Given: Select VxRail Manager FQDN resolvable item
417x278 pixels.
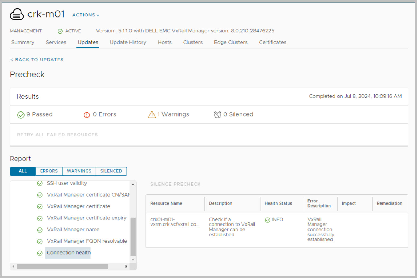Looking at the screenshot, I should pyautogui.click(x=87, y=241).
